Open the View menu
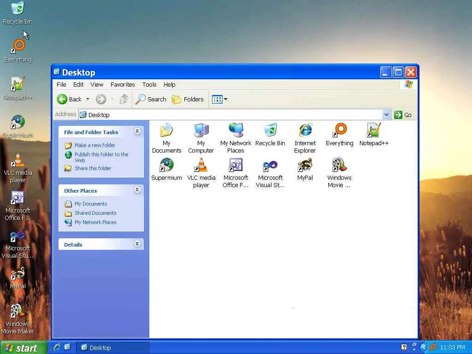The height and width of the screenshot is (354, 472). (x=97, y=85)
